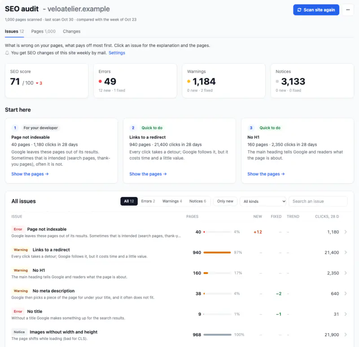Sort by the PAGES column header
The height and width of the screenshot is (347, 359).
(193, 216)
